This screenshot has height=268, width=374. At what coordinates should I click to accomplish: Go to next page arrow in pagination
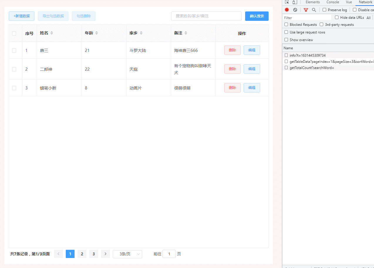click(x=105, y=254)
